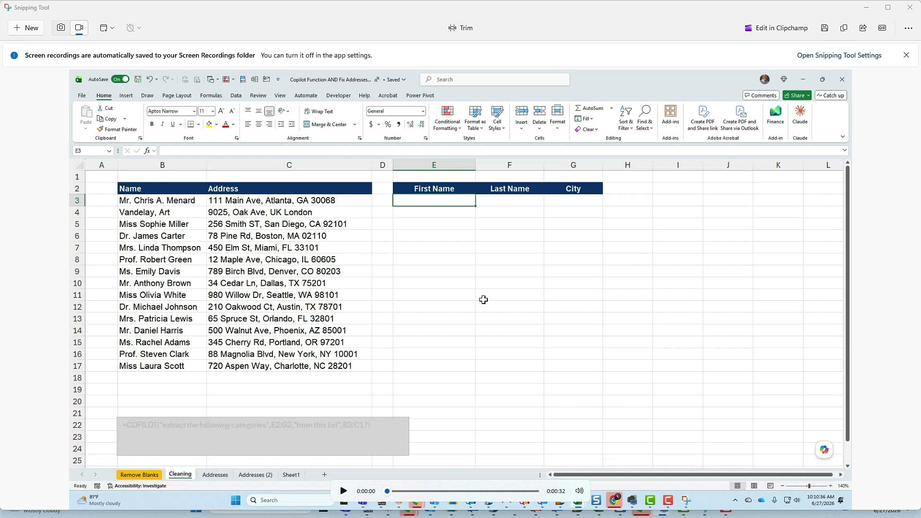Open Edit in Clipchamp
This screenshot has width=921, height=518.
(x=776, y=28)
